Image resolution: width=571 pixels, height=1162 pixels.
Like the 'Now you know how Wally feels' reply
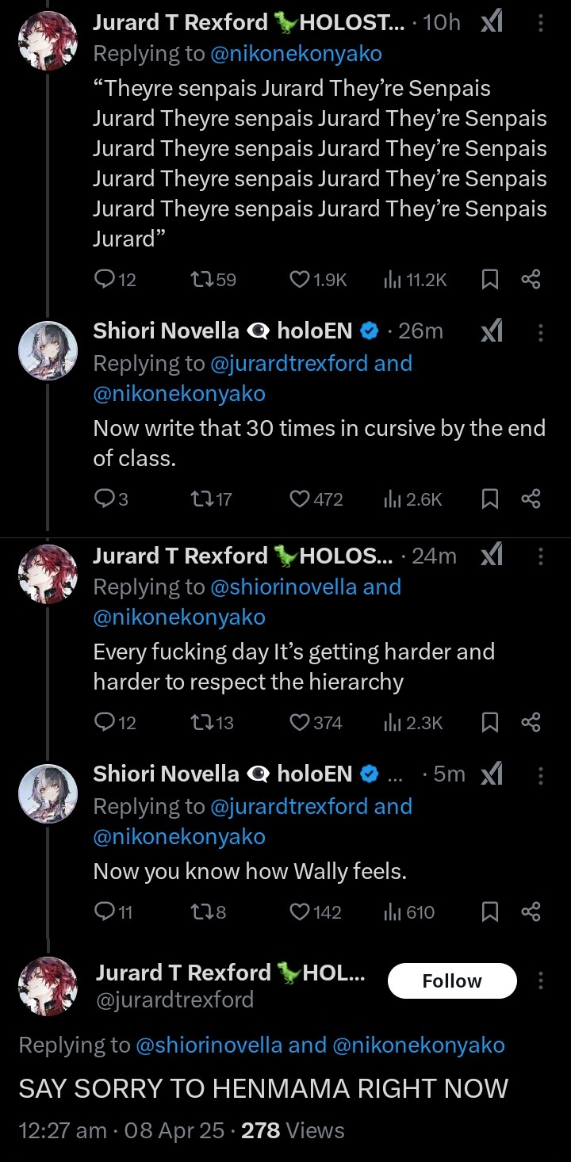pos(300,912)
